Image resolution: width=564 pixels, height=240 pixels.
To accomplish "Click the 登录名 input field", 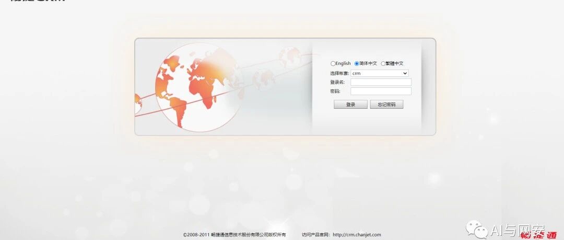I will [x=381, y=82].
